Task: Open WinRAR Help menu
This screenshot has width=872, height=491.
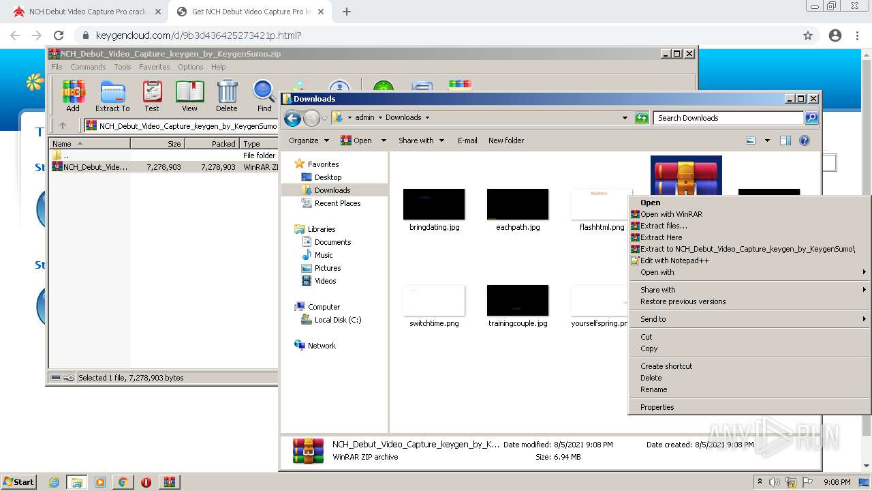Action: click(x=218, y=67)
